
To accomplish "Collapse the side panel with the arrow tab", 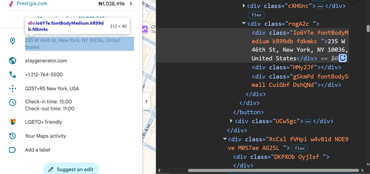I will click(146, 102).
